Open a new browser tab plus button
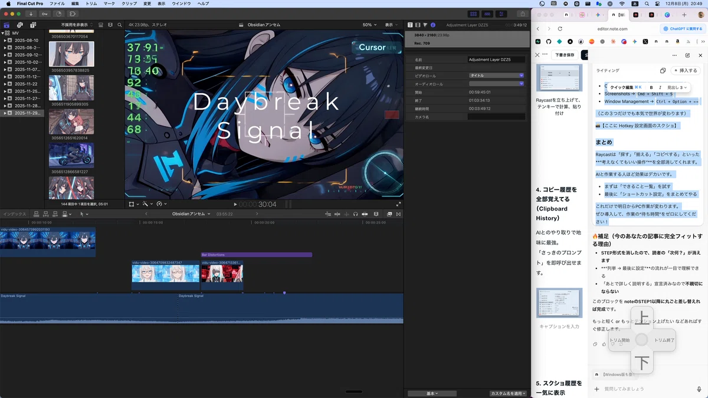708x398 pixels. pos(684,14)
